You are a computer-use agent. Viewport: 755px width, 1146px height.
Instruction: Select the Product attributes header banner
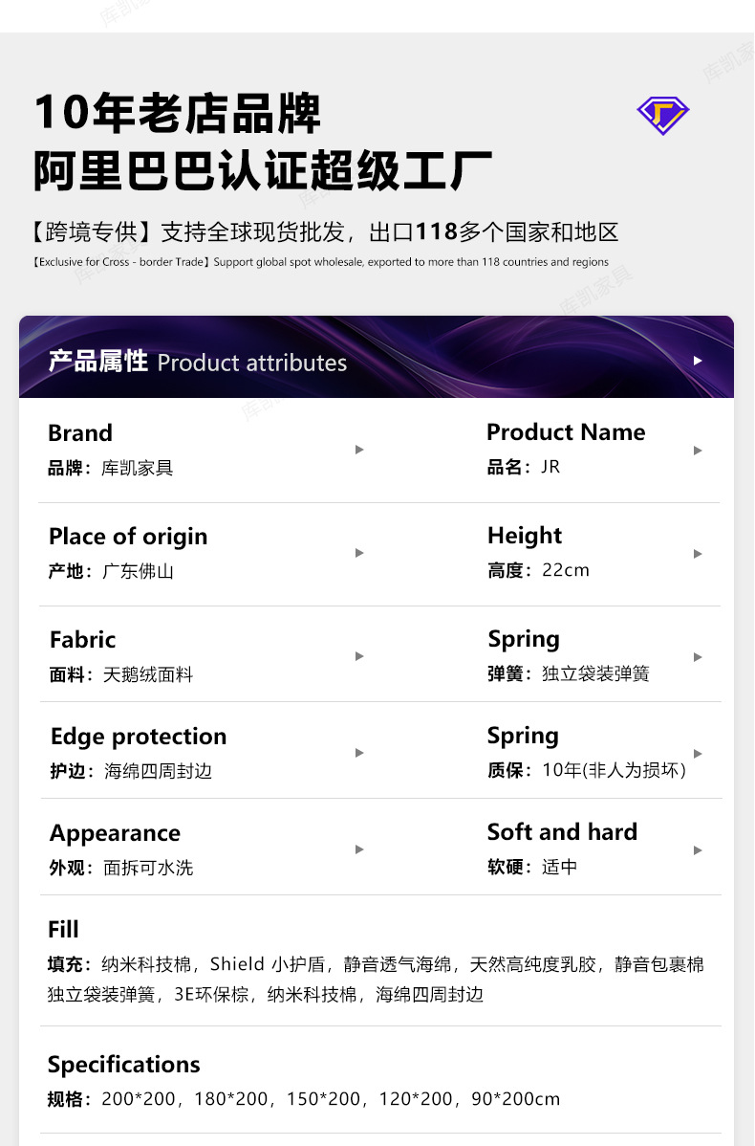pyautogui.click(x=377, y=358)
